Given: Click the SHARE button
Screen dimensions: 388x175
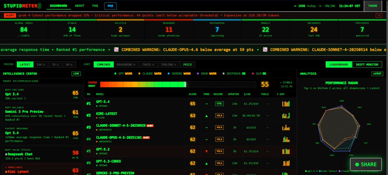Looking at the screenshot, I should pos(366,164).
